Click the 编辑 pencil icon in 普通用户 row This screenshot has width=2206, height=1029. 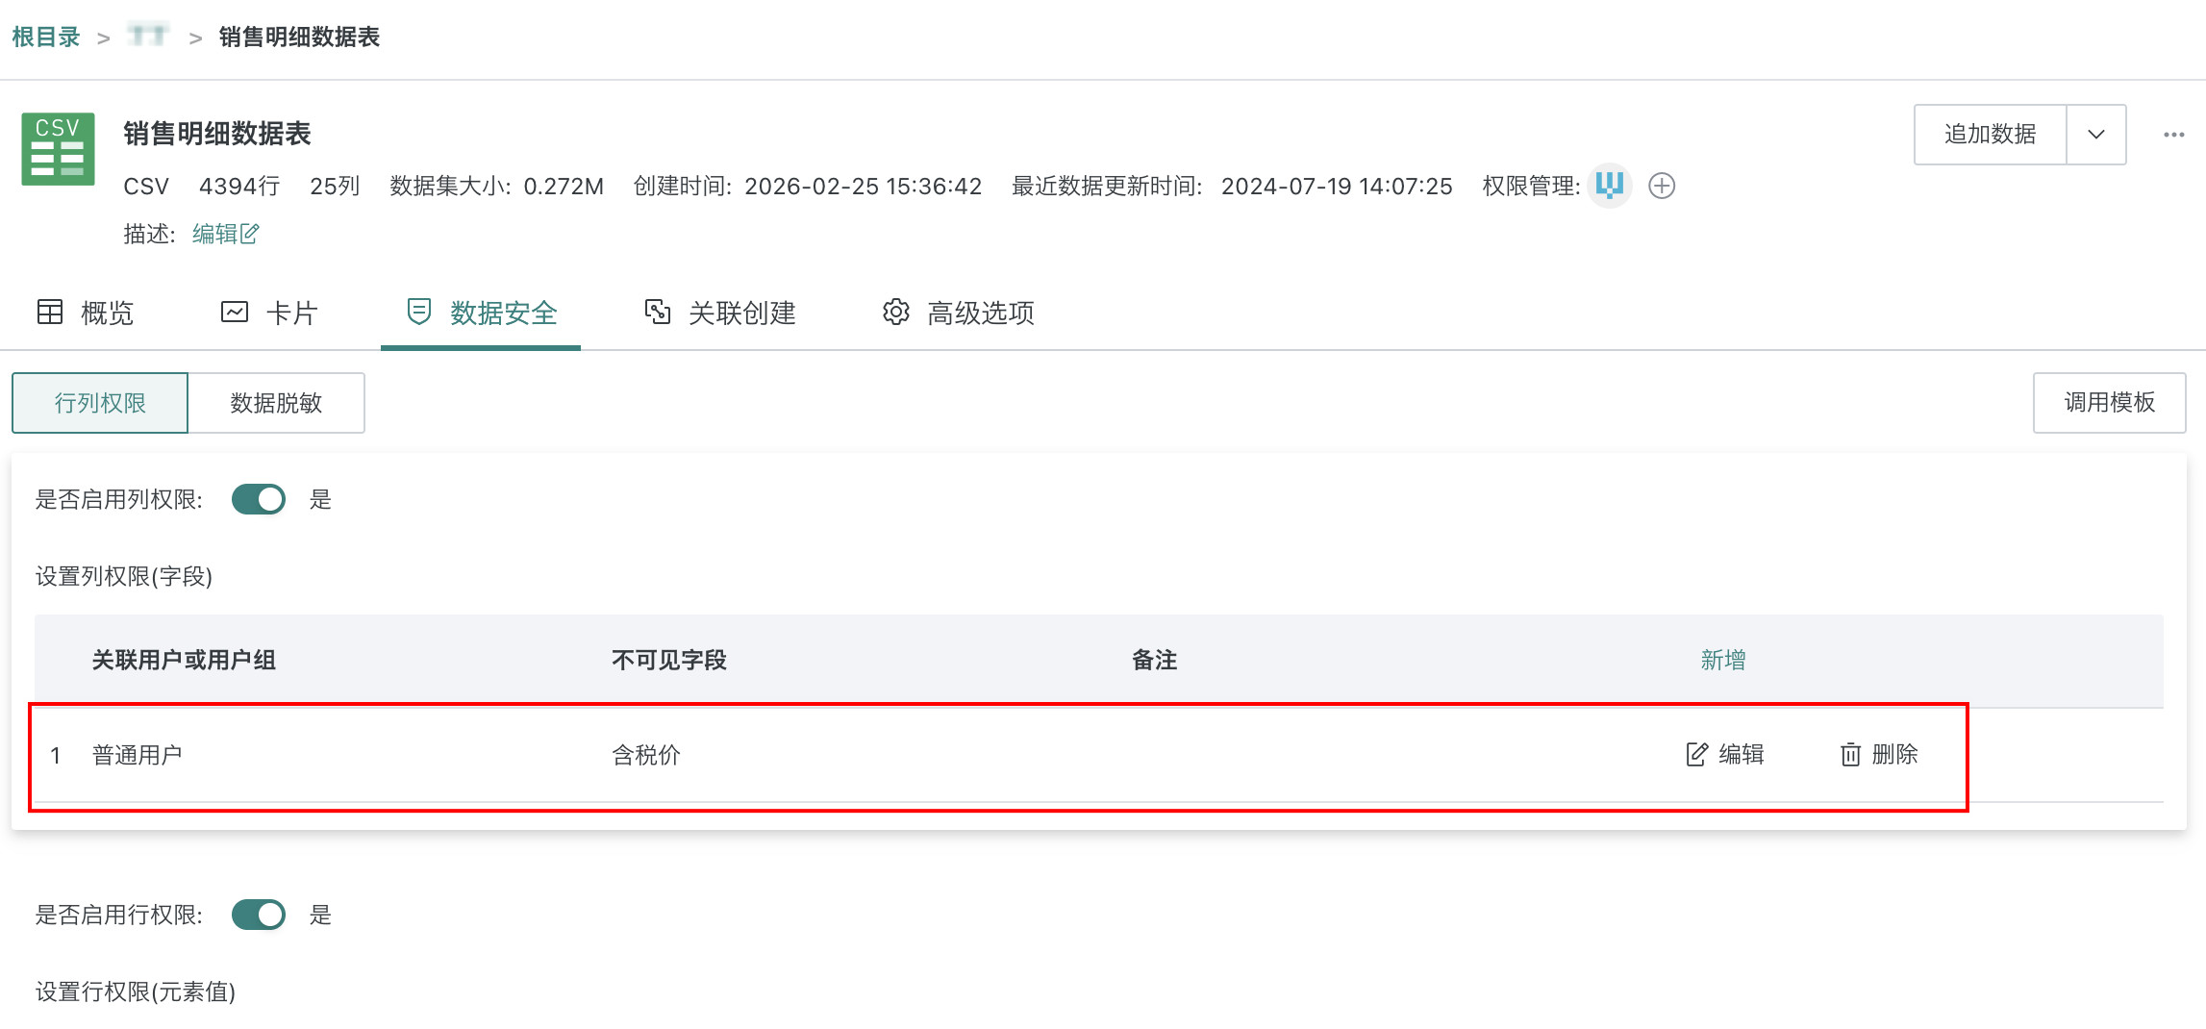[1697, 755]
